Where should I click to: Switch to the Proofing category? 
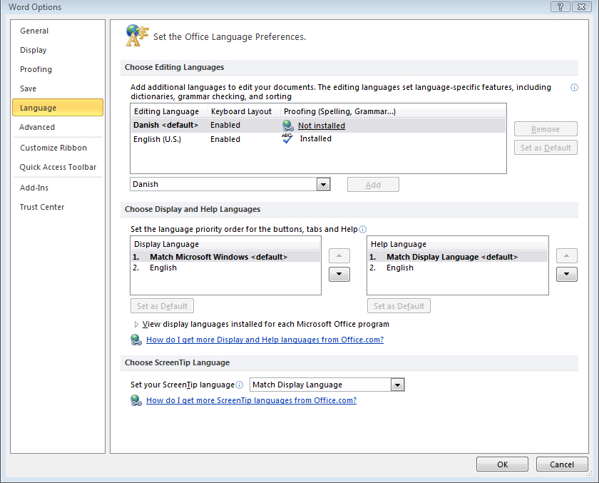coord(36,69)
